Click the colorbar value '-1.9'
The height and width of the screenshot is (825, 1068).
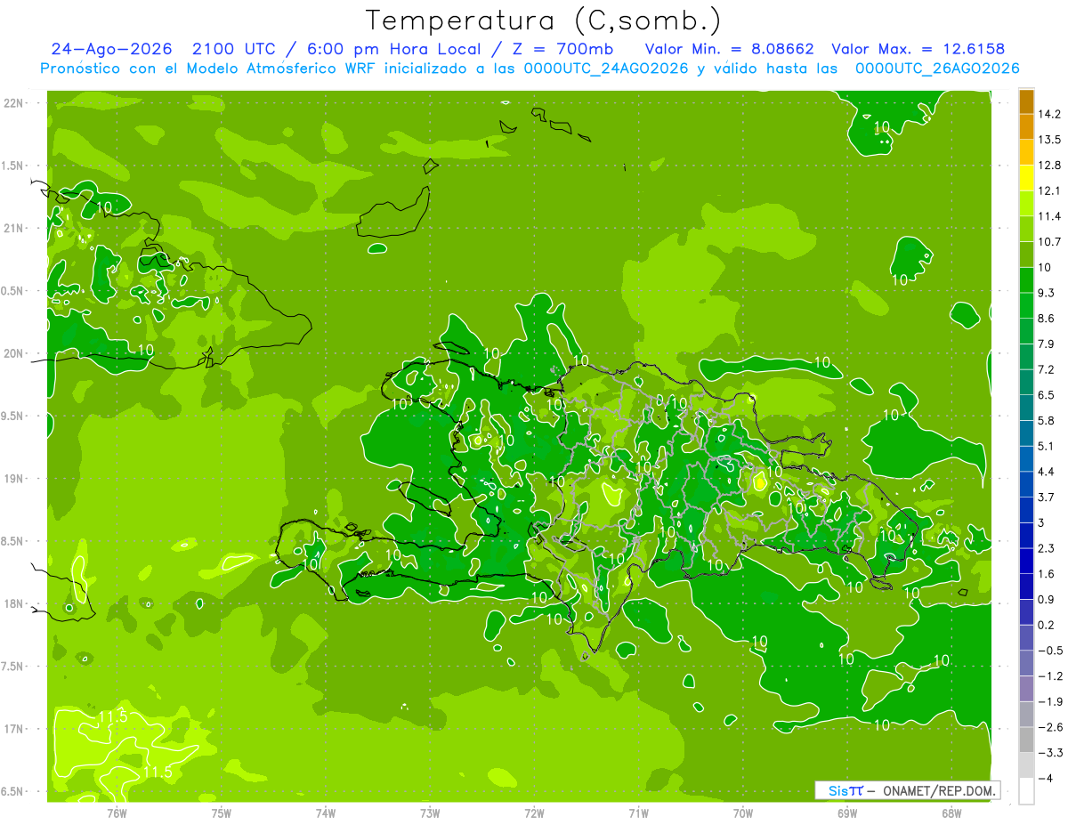click(x=1050, y=701)
